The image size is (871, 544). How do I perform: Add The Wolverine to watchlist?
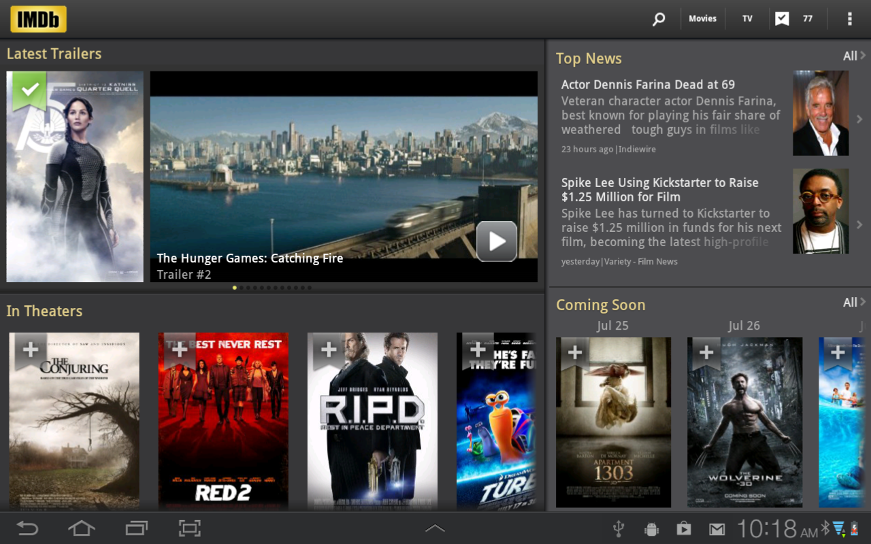(x=706, y=353)
